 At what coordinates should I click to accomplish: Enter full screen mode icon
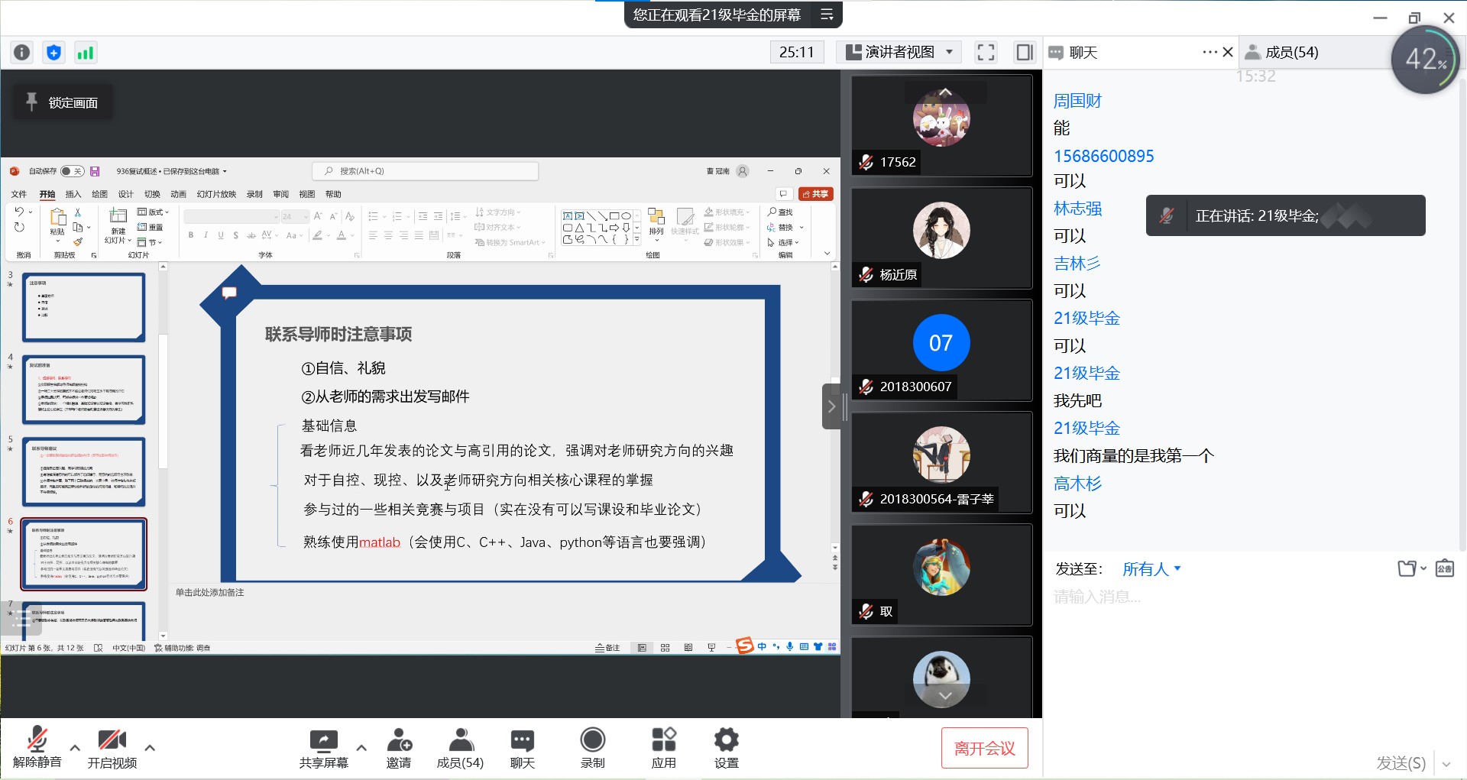pyautogui.click(x=986, y=53)
